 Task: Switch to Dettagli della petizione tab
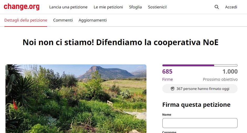pos(26,20)
